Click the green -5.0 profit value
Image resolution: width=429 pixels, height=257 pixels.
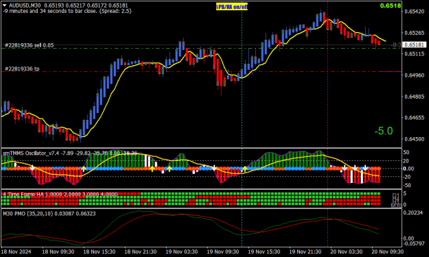tap(384, 131)
